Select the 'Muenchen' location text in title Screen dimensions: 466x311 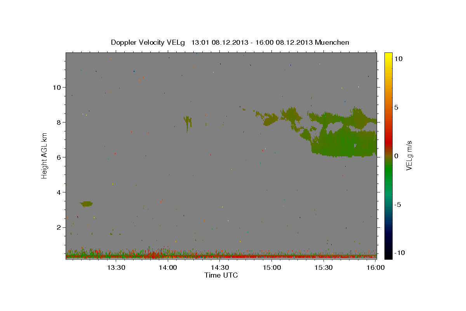click(x=332, y=42)
